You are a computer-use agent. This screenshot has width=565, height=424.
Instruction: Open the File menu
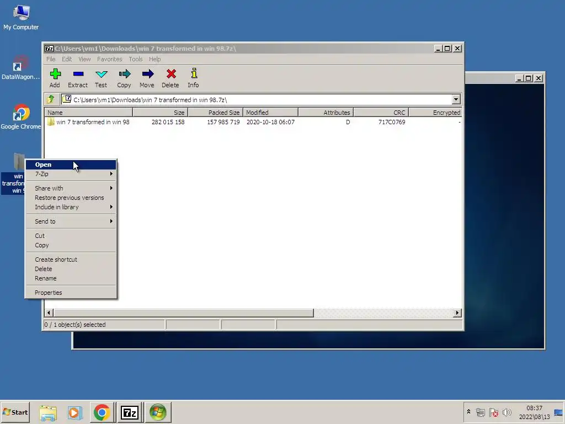click(51, 59)
